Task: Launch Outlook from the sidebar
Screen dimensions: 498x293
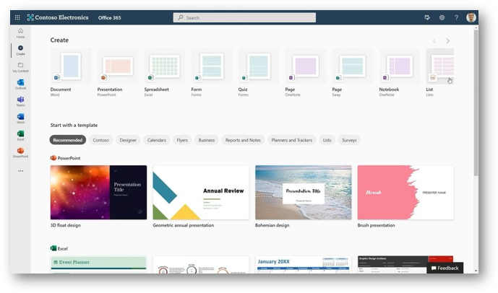Action: 21,84
